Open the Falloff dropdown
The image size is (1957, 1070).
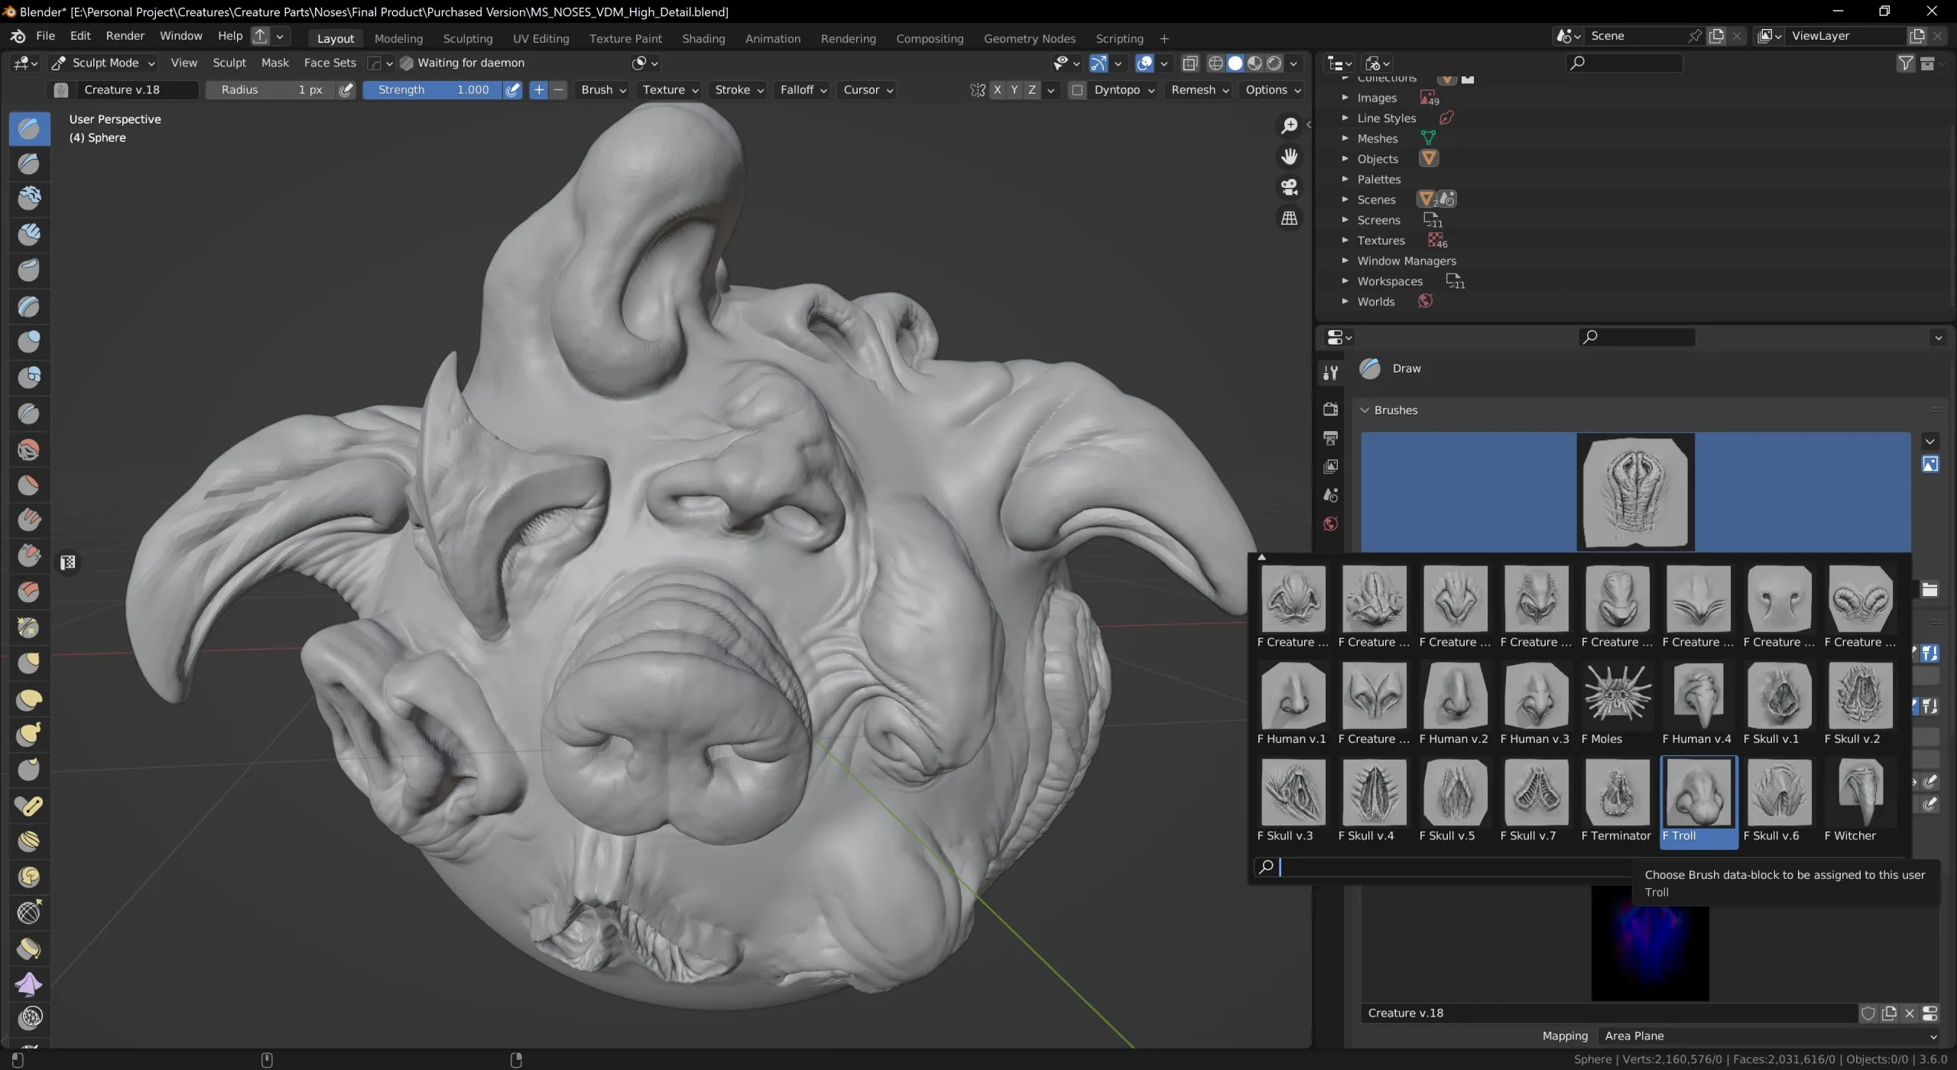point(802,89)
